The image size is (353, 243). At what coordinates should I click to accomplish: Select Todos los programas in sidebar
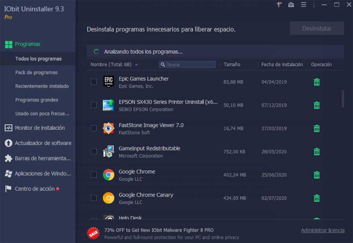38,59
